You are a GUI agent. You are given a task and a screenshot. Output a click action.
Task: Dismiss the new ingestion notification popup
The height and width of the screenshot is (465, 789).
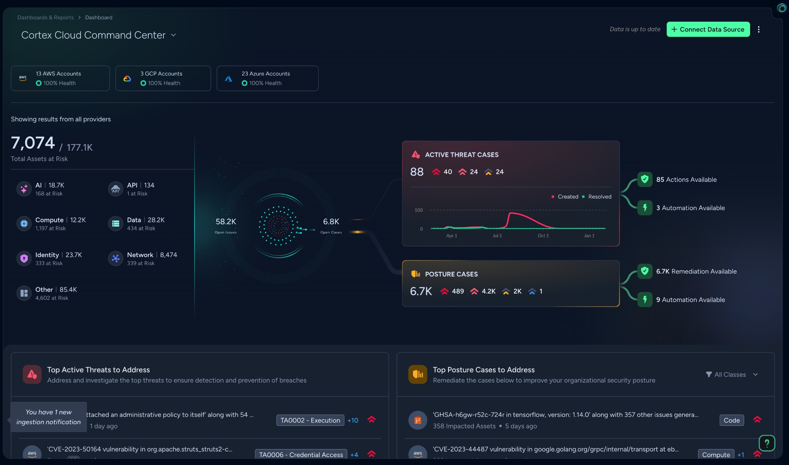pos(49,417)
